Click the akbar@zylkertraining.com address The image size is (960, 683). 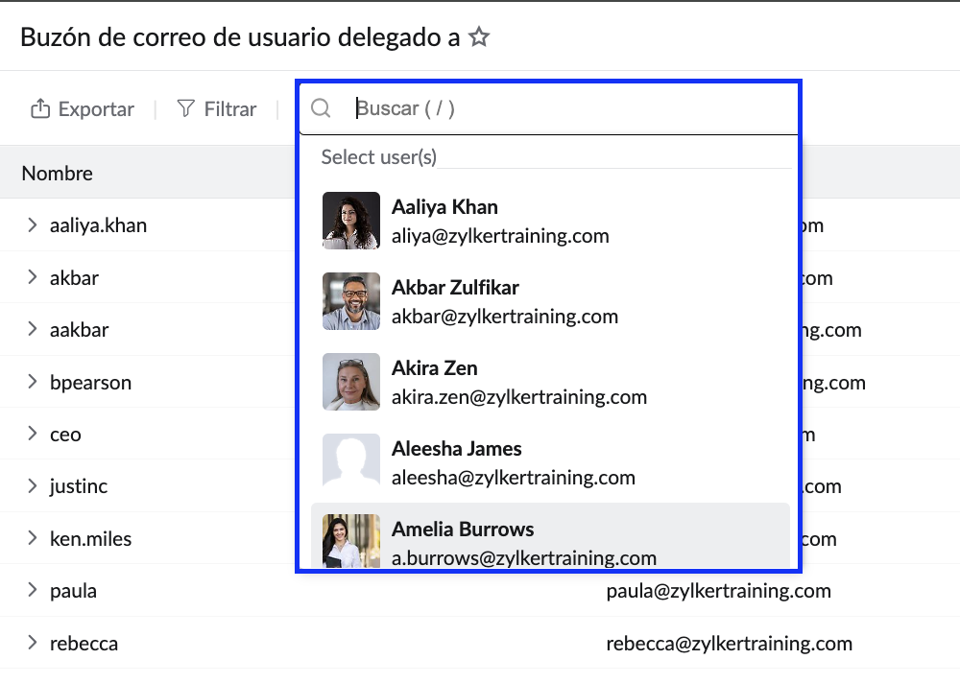coord(505,317)
